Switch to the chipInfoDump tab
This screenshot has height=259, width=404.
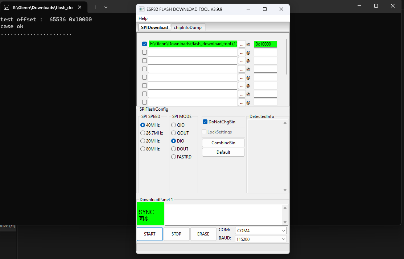[x=188, y=27]
